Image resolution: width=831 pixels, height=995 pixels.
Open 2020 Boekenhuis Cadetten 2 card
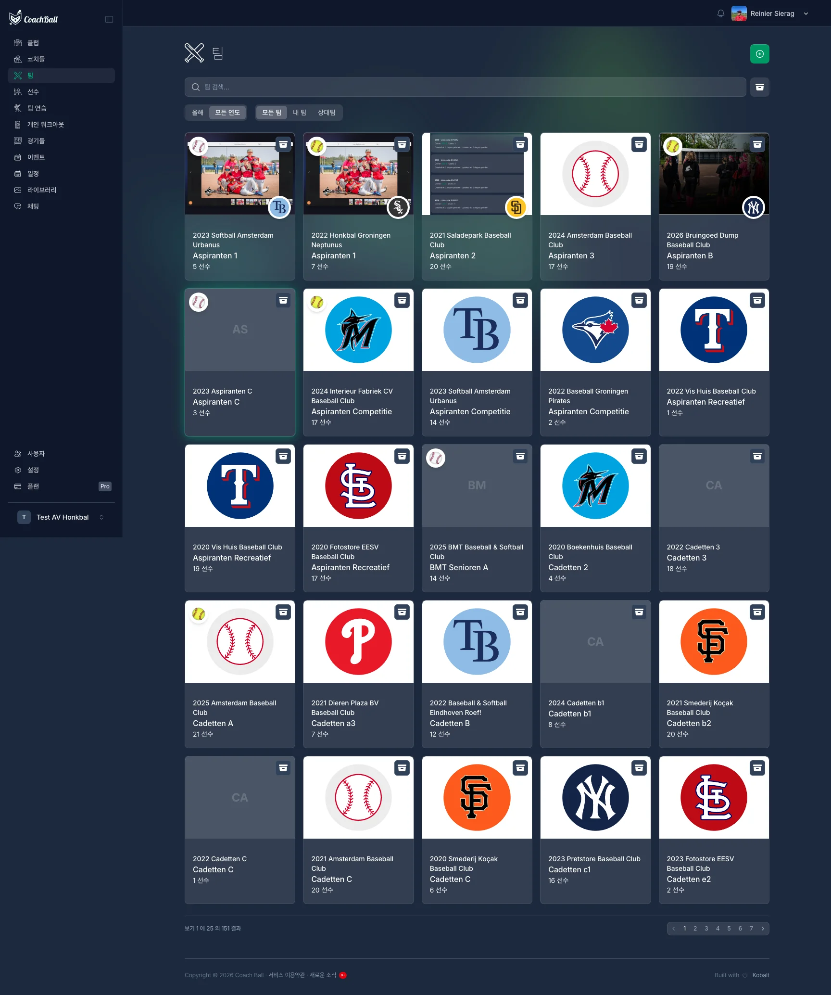click(x=595, y=518)
